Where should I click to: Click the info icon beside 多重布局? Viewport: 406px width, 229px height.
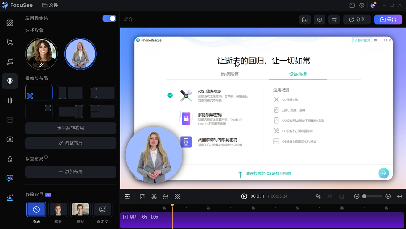(x=46, y=157)
